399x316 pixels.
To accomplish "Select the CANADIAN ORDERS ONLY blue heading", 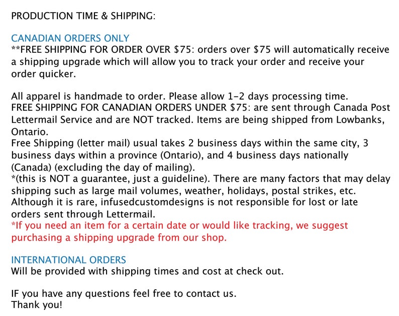I will tap(70, 38).
